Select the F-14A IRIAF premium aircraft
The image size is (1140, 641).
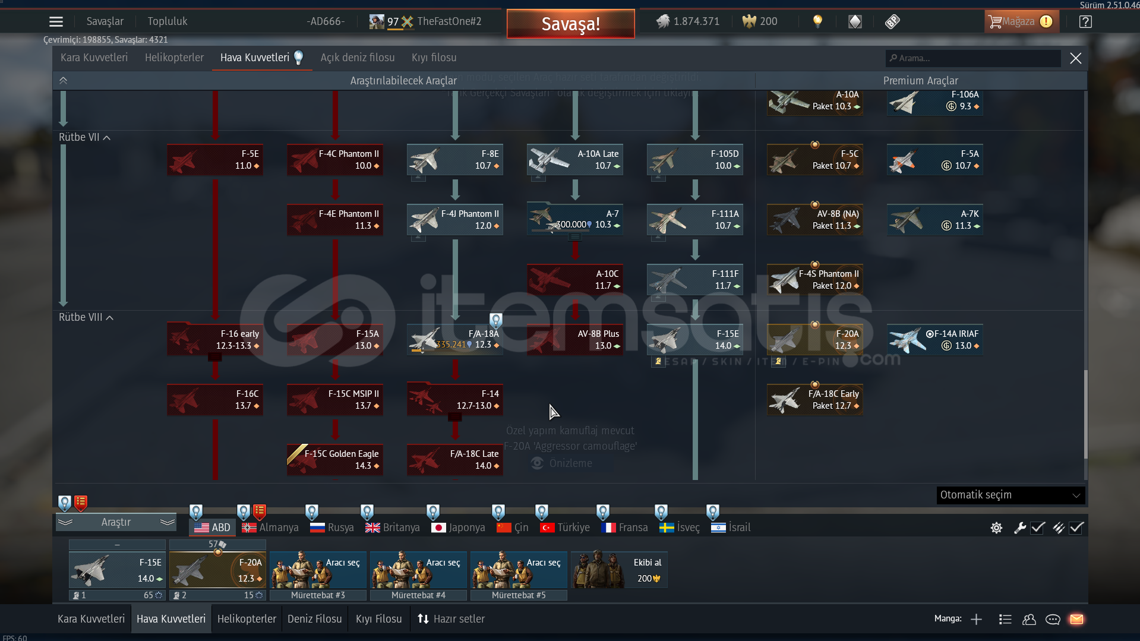(934, 340)
